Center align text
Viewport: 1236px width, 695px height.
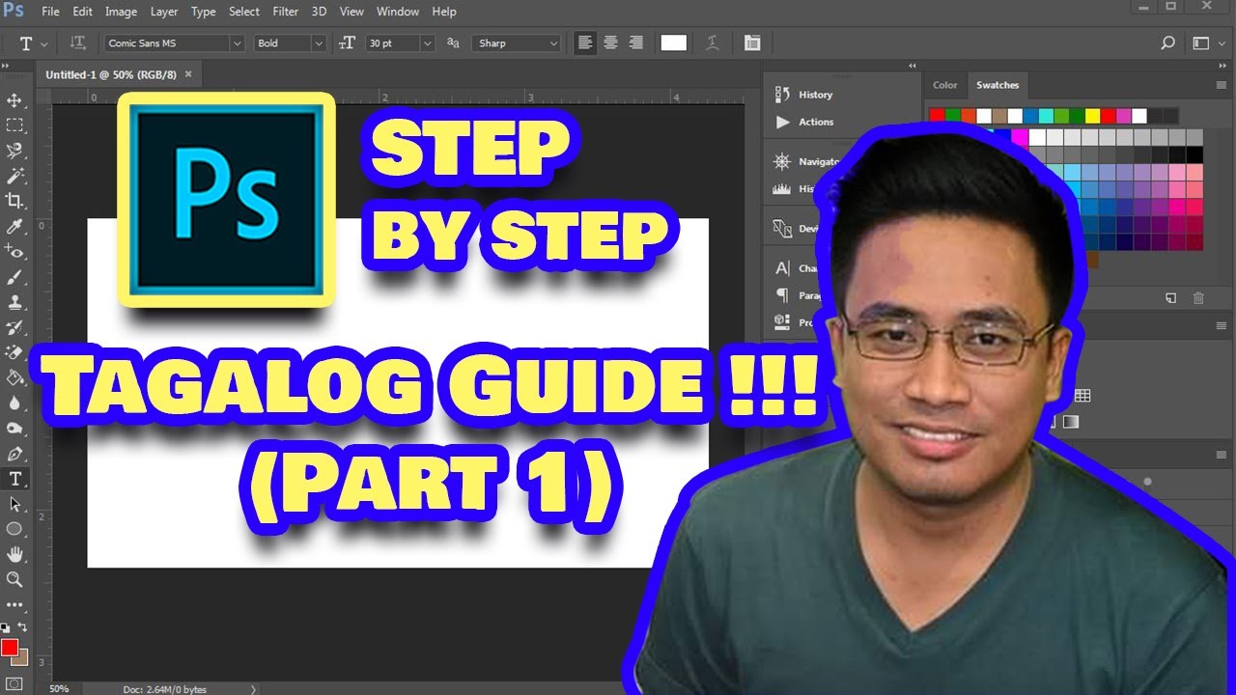click(x=610, y=42)
